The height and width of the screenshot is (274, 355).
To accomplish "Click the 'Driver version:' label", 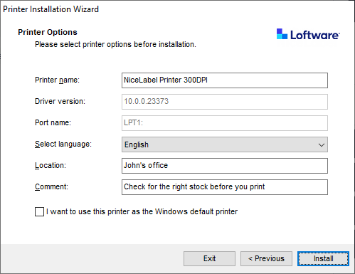I will coord(60,101).
